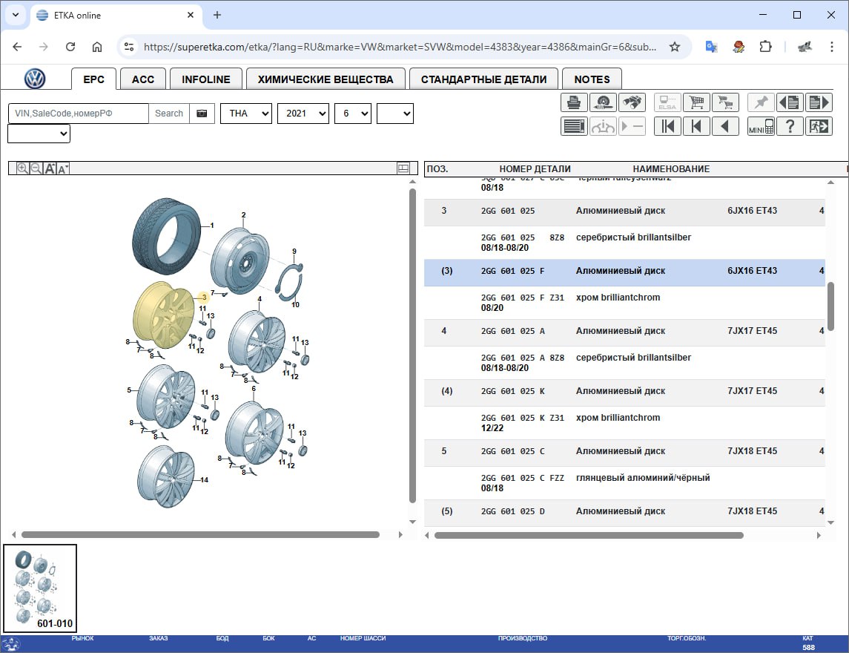This screenshot has height=653, width=849.
Task: Increase illustration label font size
Action: coord(50,168)
